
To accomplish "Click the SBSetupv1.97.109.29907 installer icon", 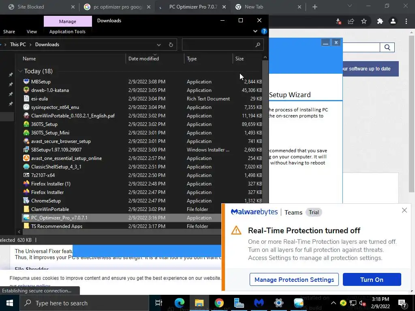I will pyautogui.click(x=26, y=149).
